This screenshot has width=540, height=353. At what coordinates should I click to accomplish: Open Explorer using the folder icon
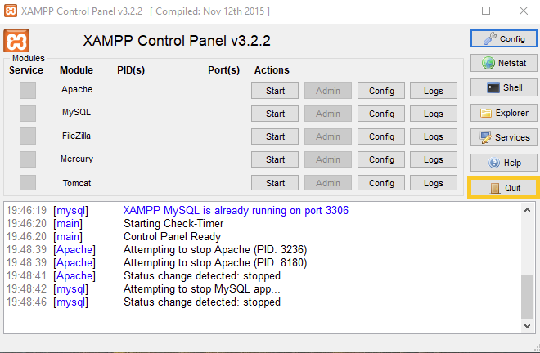486,113
